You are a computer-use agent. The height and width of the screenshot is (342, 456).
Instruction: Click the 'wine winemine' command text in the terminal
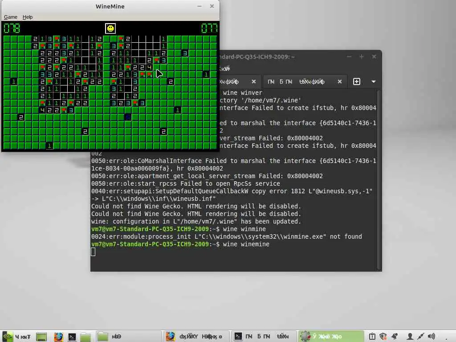point(246,244)
